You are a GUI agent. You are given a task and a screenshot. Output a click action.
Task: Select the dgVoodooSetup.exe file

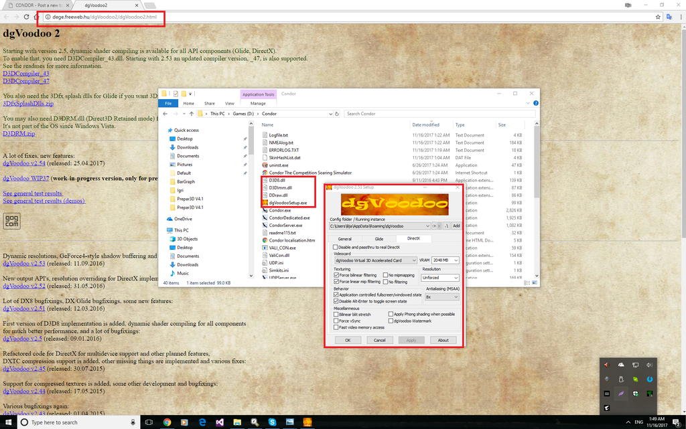tap(287, 203)
